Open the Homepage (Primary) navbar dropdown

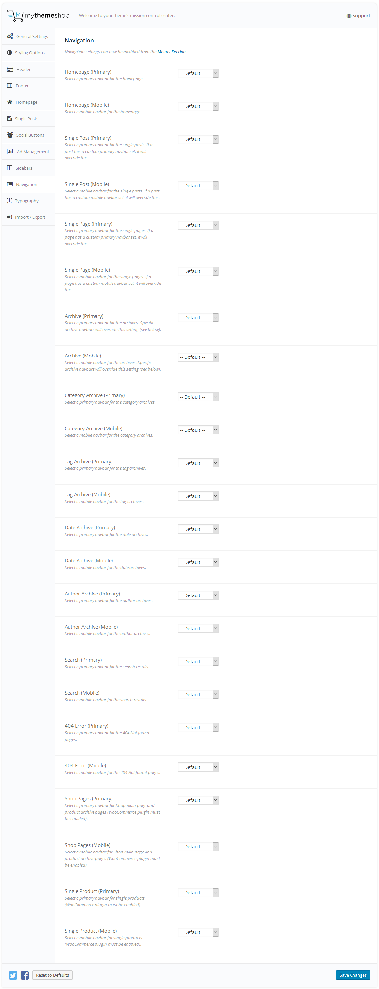[198, 73]
